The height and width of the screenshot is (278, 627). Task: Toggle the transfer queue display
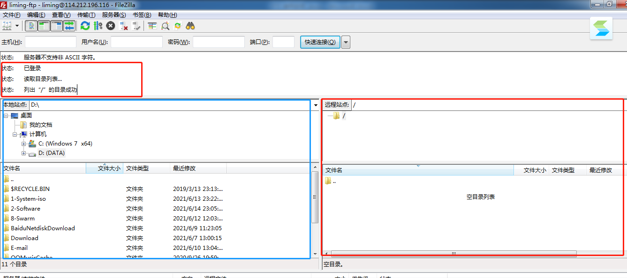[x=69, y=26]
